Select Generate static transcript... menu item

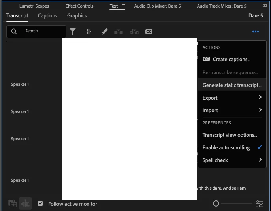pyautogui.click(x=232, y=85)
